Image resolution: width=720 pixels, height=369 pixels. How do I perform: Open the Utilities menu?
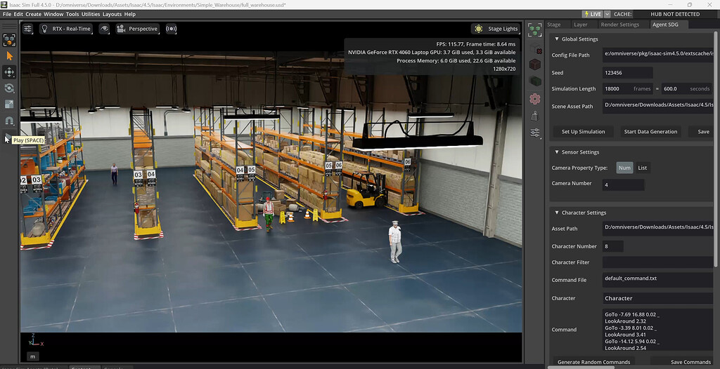click(x=91, y=14)
